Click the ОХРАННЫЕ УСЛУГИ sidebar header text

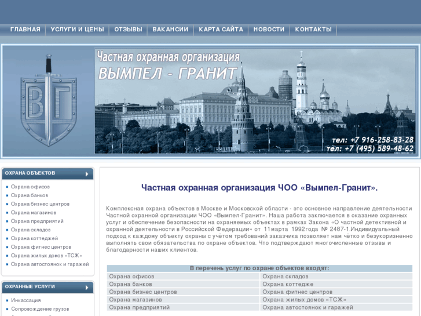[30, 286]
